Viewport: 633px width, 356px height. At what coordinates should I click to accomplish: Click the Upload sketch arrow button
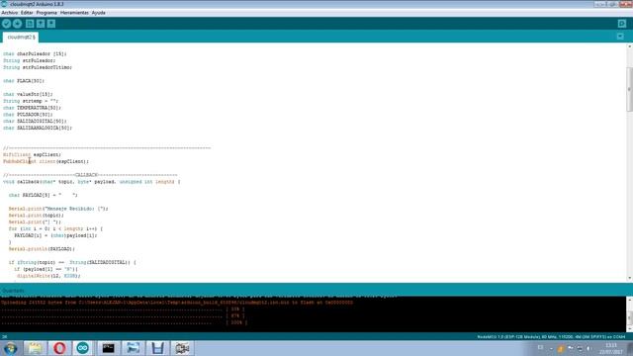(17, 24)
